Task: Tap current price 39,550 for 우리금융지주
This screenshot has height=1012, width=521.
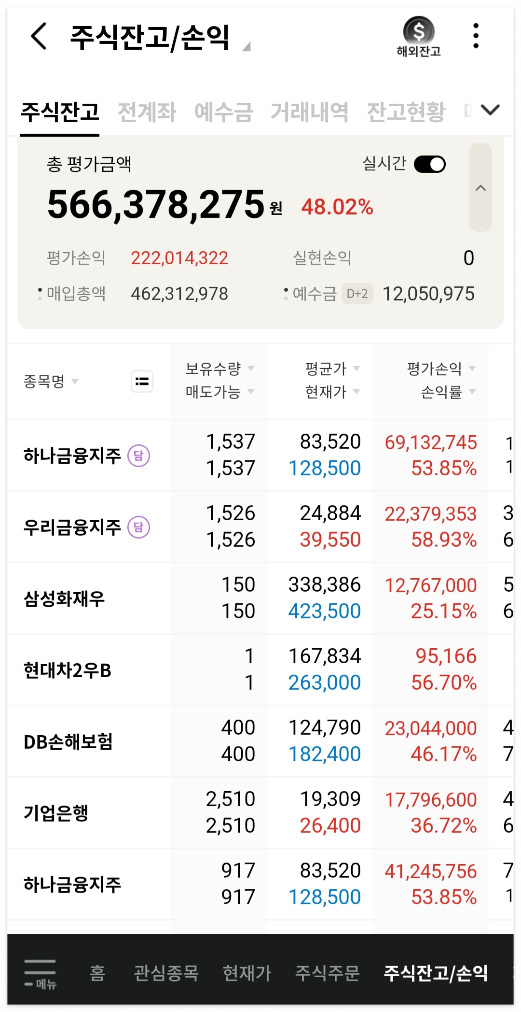Action: 330,540
